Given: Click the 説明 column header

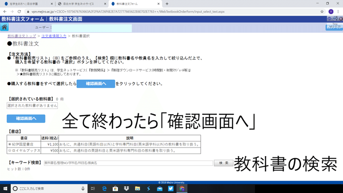Looking at the screenshot, I should tap(130, 138).
